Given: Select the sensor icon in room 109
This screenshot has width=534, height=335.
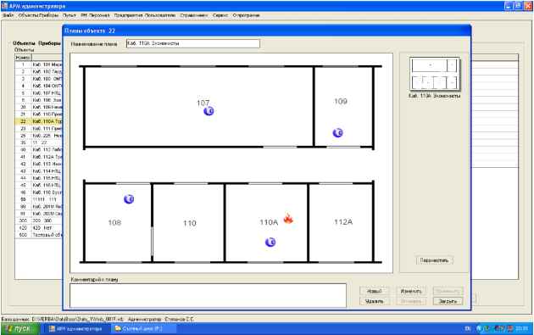Looking at the screenshot, I should (338, 133).
